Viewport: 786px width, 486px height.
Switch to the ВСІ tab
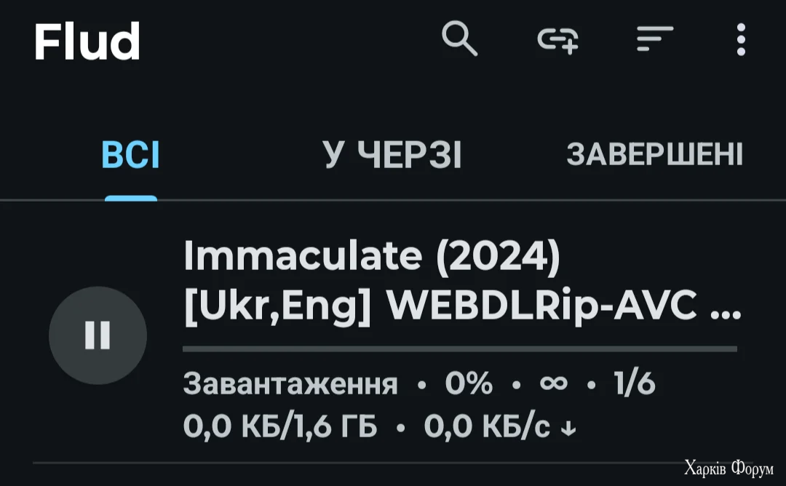pyautogui.click(x=131, y=155)
